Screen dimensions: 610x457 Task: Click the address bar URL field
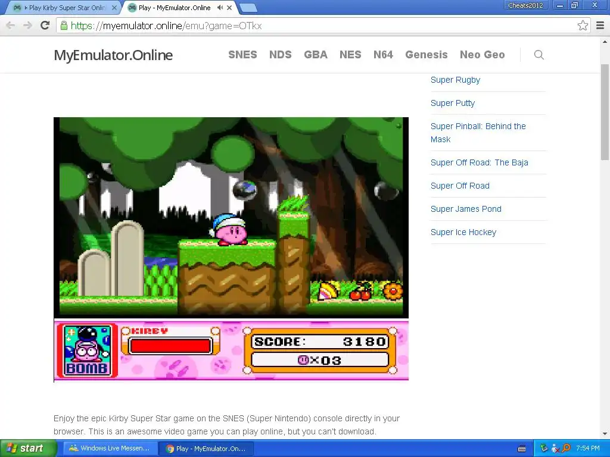(x=323, y=26)
